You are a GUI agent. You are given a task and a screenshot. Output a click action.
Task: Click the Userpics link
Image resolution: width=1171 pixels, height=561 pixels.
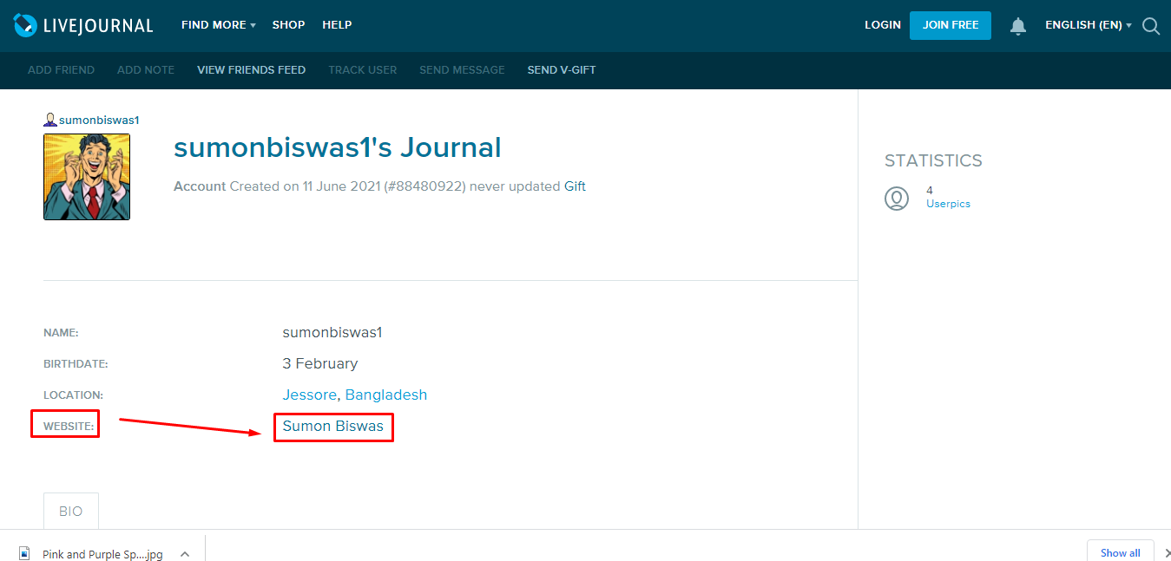(948, 204)
